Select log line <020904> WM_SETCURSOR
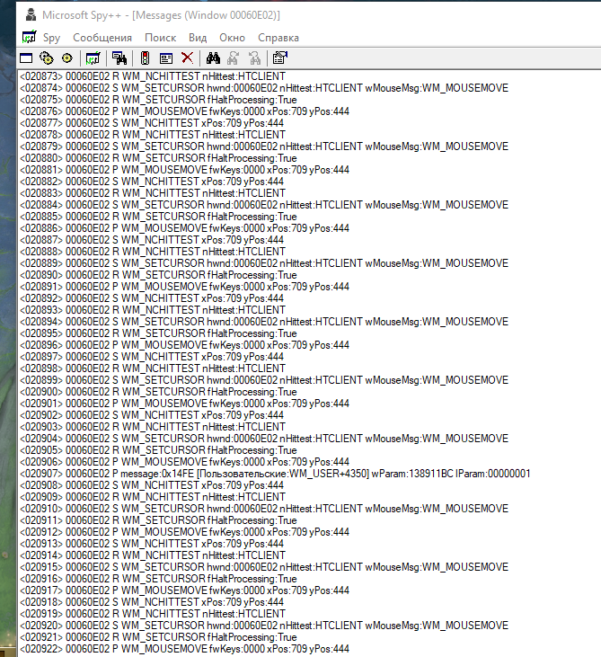Image resolution: width=601 pixels, height=657 pixels. coord(264,439)
